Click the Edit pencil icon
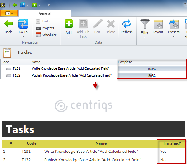The width and height of the screenshot is (187, 164). [97, 24]
